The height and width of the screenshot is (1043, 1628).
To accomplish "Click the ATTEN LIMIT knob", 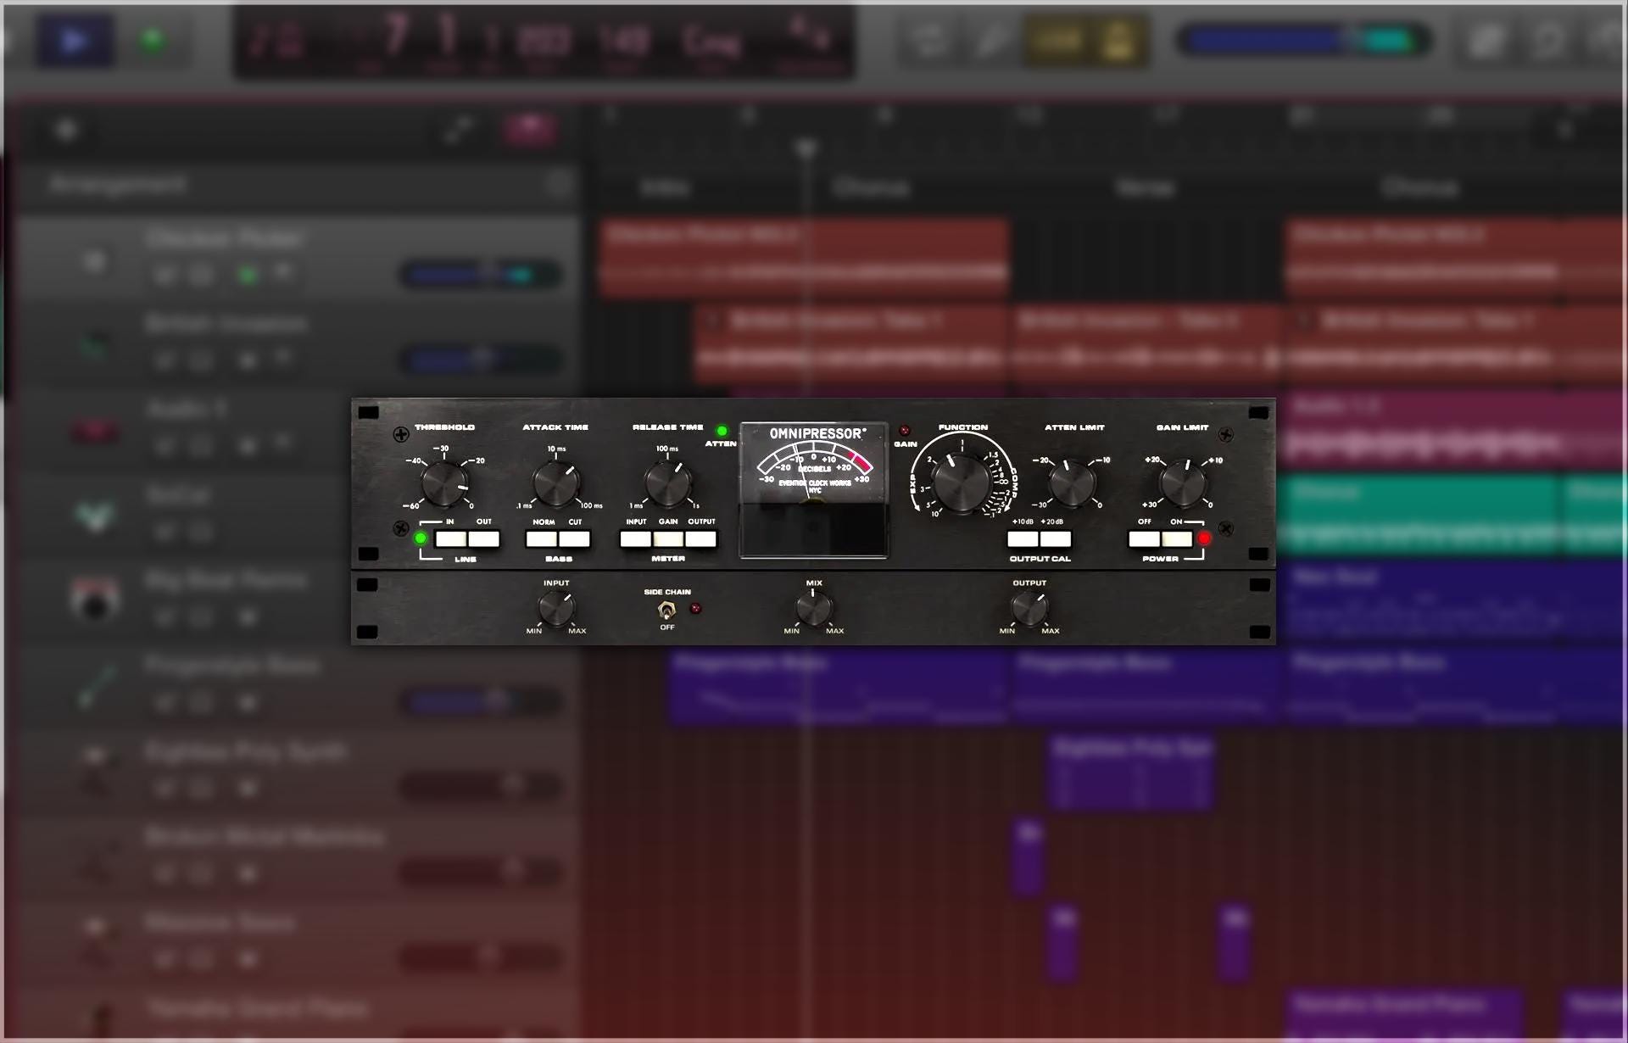I will 1072,483.
